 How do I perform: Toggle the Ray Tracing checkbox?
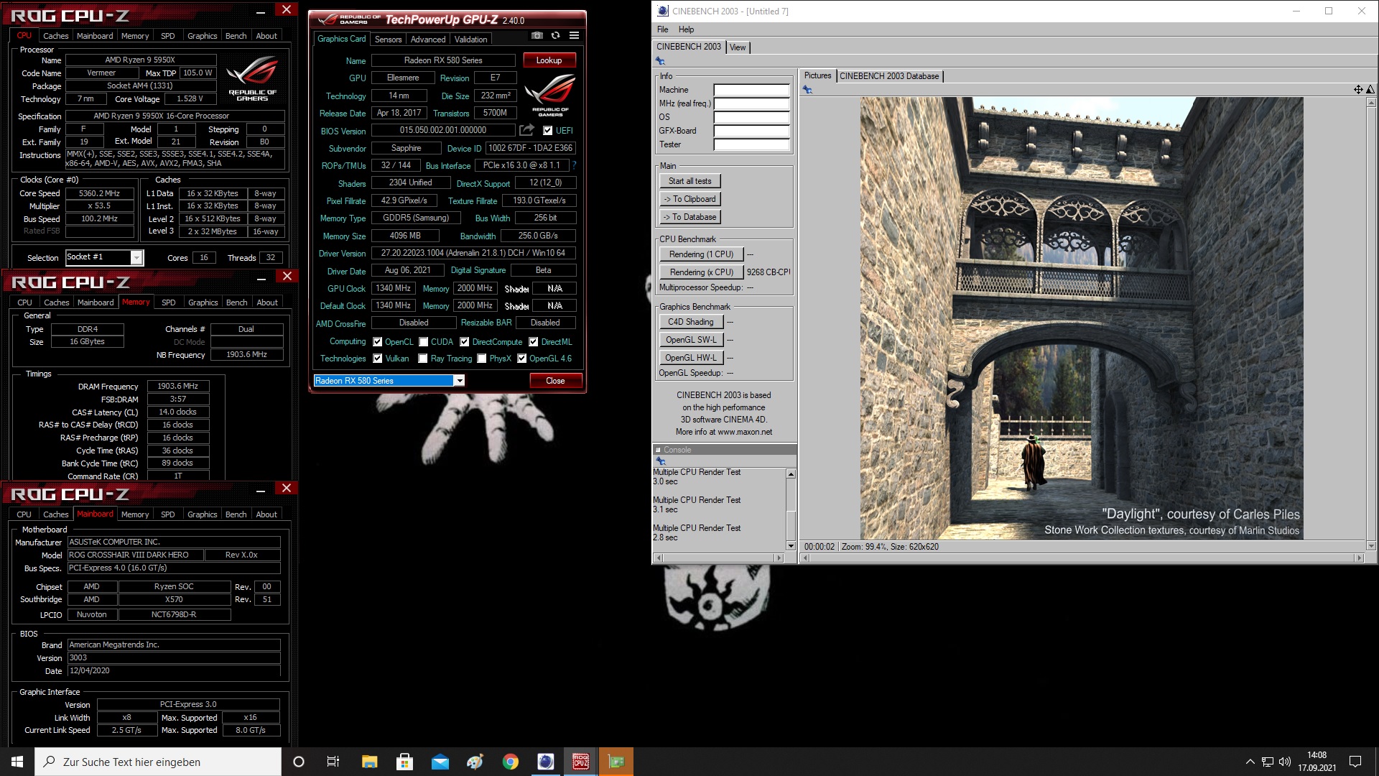coord(422,359)
